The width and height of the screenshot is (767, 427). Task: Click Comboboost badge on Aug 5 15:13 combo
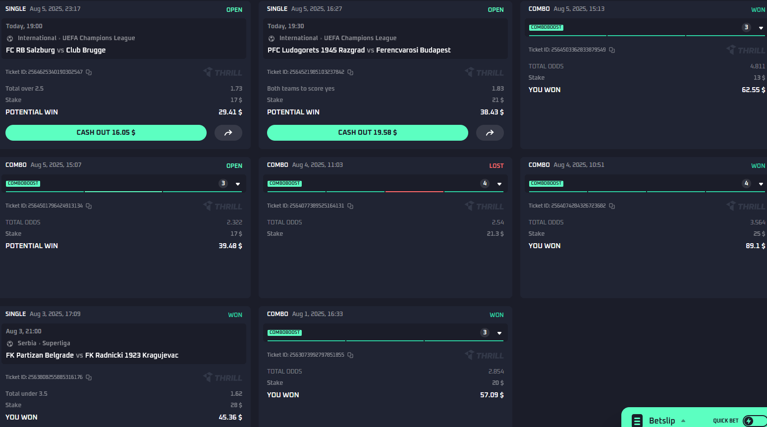(546, 28)
